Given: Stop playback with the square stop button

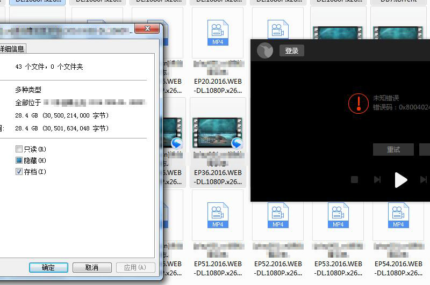Looking at the screenshot, I should pyautogui.click(x=354, y=180).
